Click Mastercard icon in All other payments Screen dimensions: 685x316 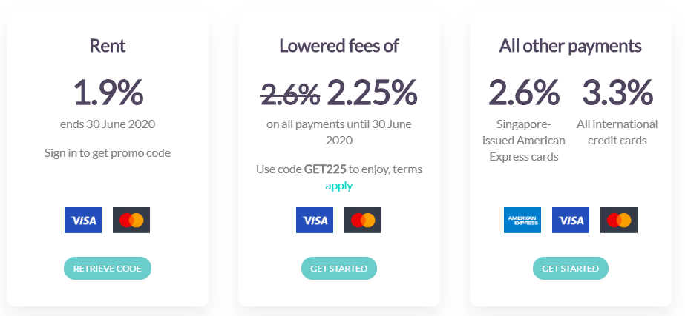pyautogui.click(x=619, y=220)
